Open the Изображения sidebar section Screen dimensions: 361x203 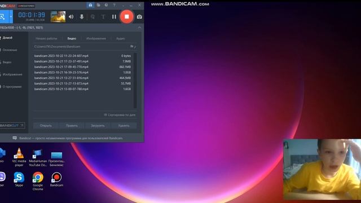12,74
